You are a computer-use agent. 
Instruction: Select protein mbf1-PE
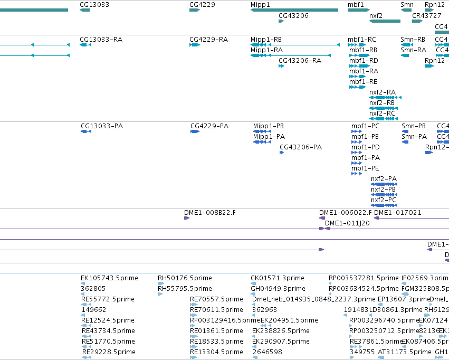tap(357, 174)
